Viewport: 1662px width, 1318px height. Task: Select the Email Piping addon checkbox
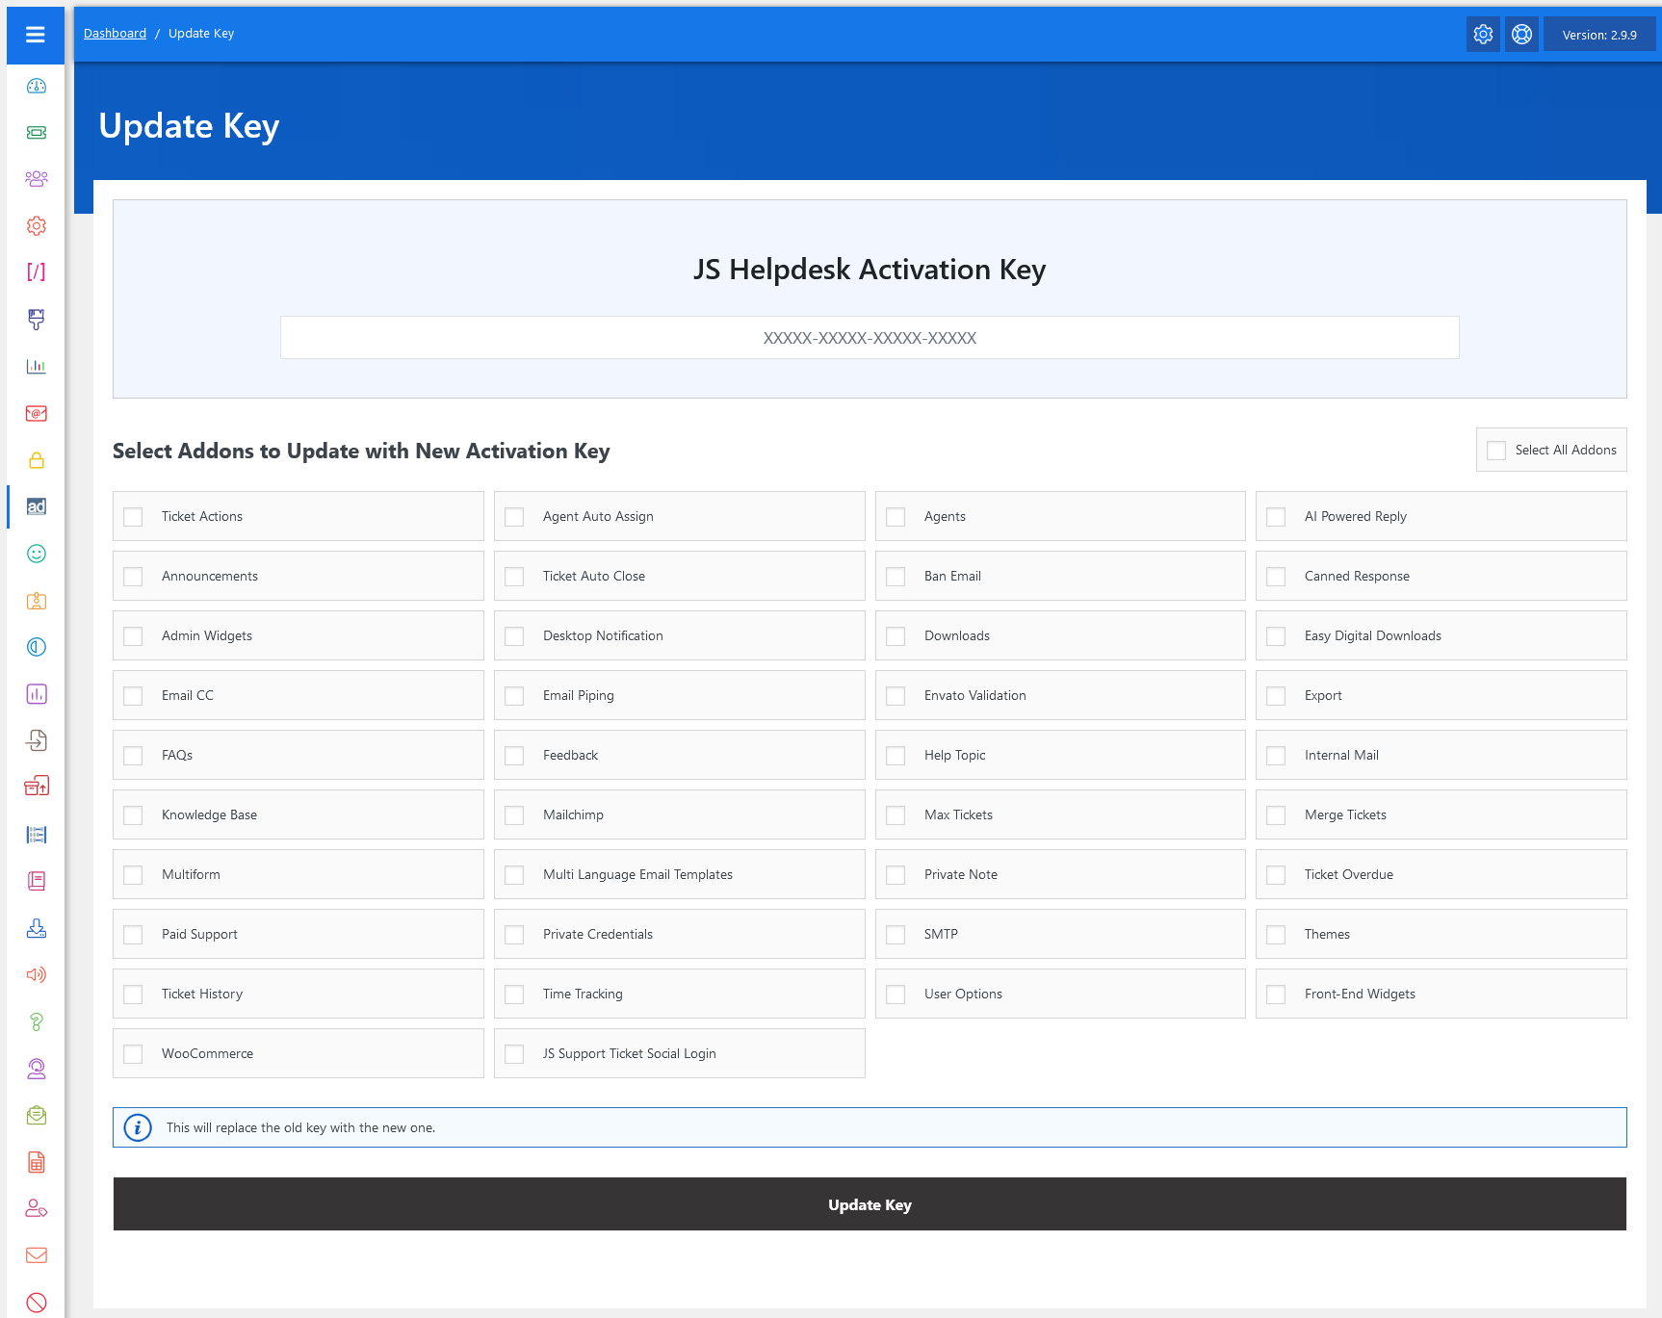point(514,696)
